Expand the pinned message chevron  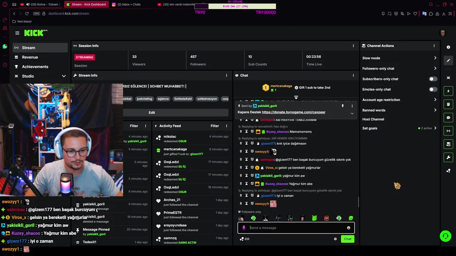click(x=352, y=113)
